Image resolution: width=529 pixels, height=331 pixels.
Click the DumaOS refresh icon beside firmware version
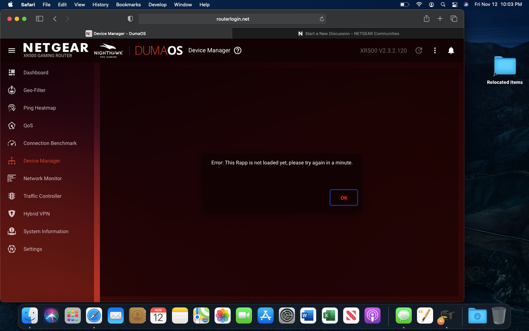[x=419, y=50]
